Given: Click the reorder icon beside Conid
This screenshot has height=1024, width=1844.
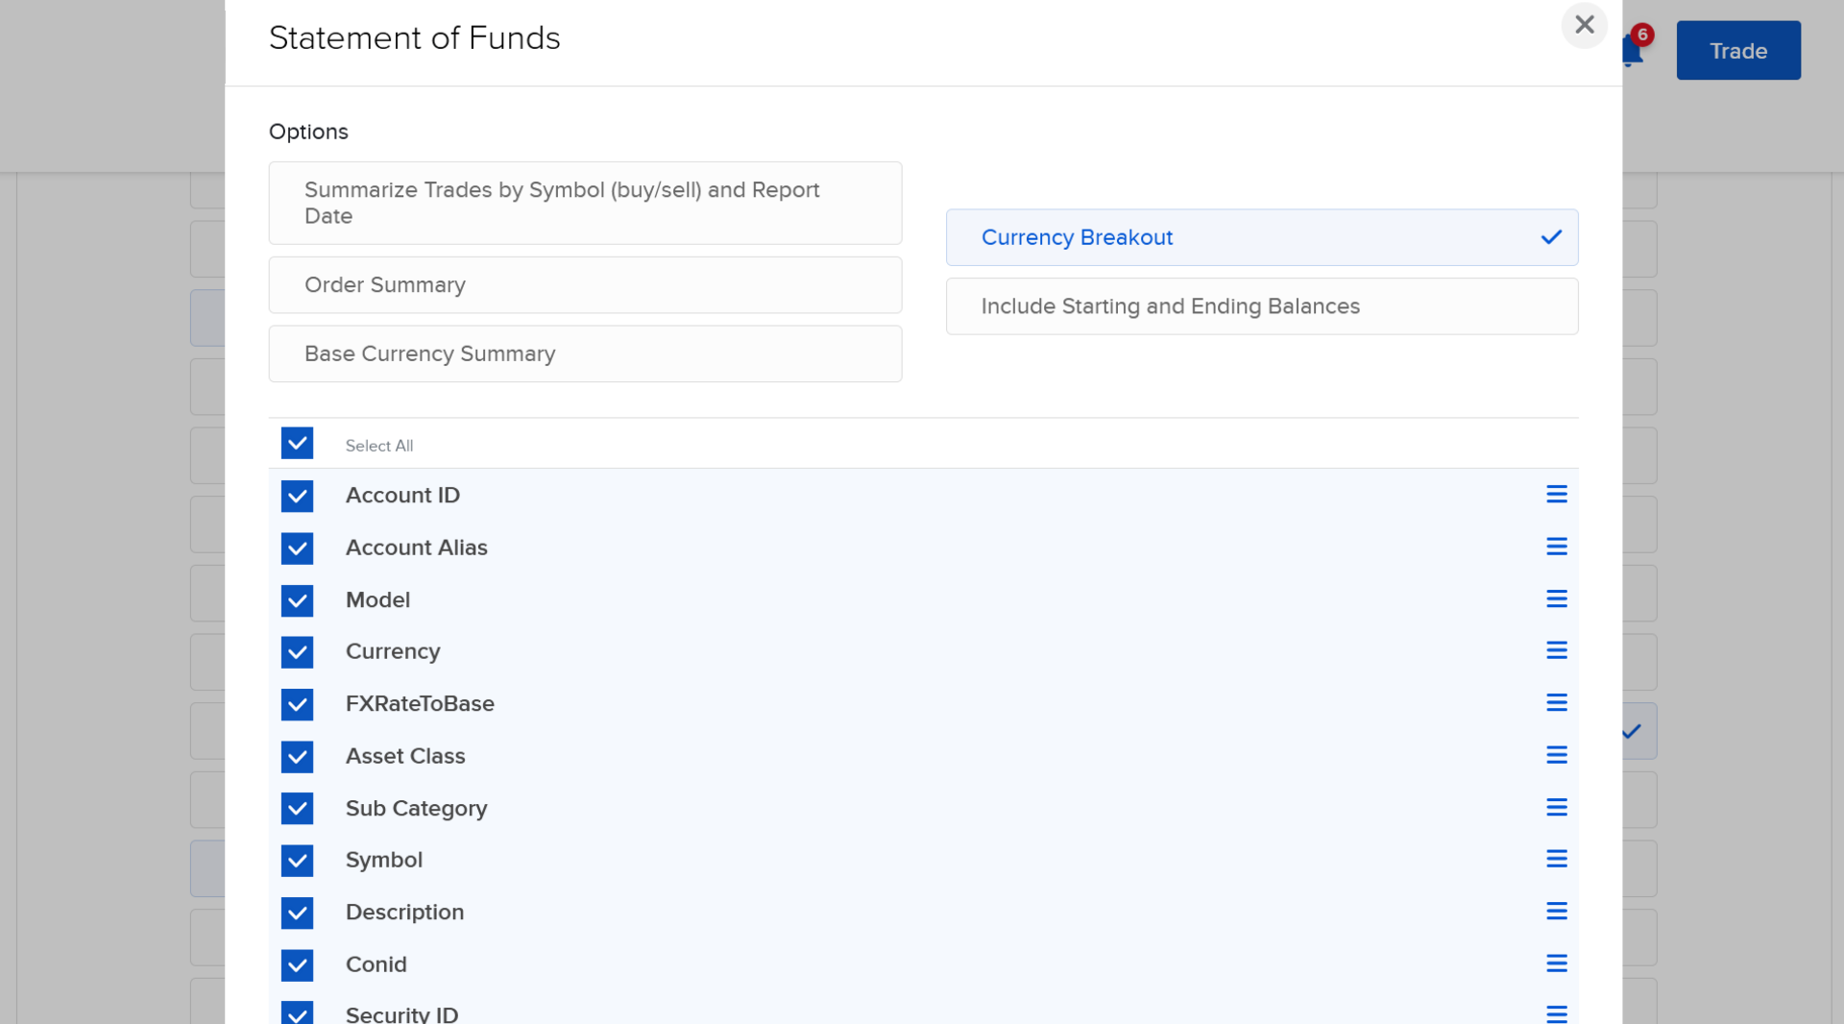Looking at the screenshot, I should pos(1557,963).
